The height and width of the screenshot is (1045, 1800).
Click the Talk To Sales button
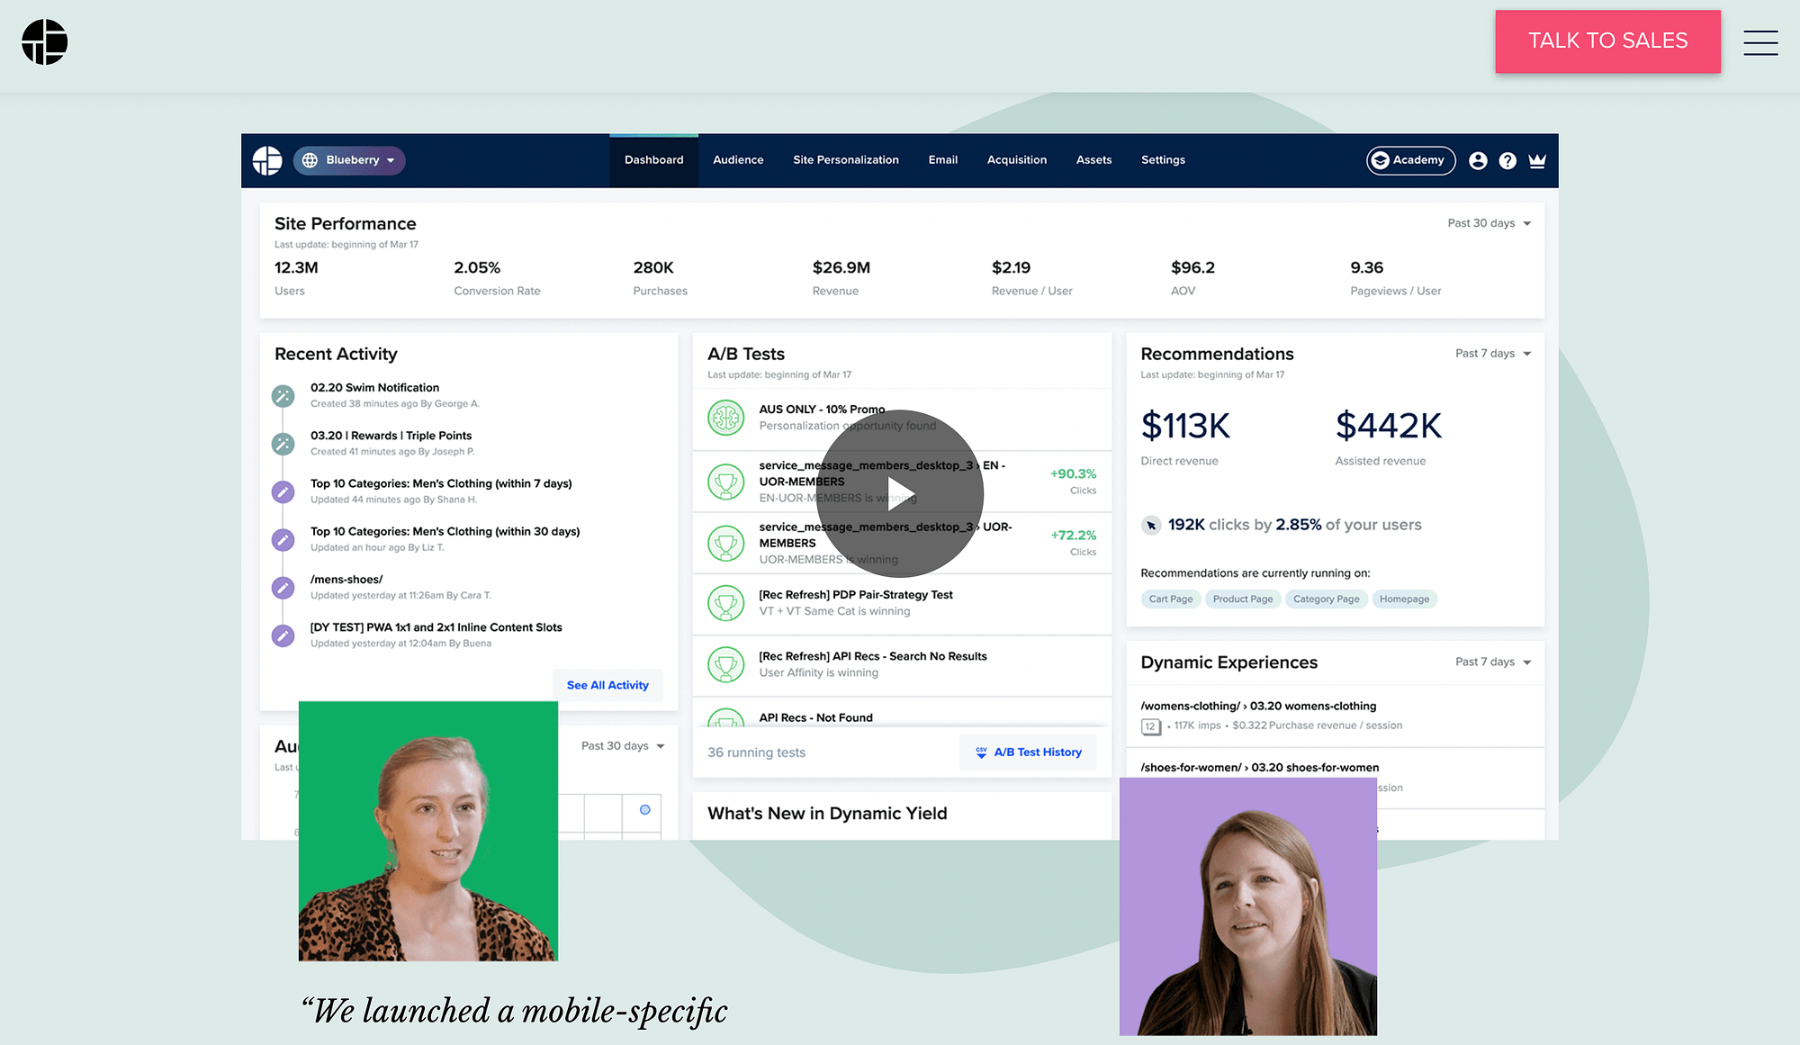1608,40
